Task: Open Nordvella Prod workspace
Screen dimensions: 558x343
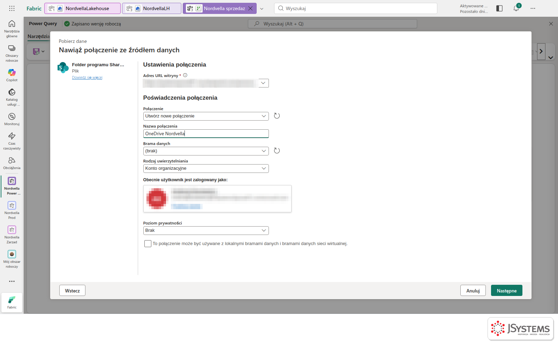Action: tap(12, 210)
